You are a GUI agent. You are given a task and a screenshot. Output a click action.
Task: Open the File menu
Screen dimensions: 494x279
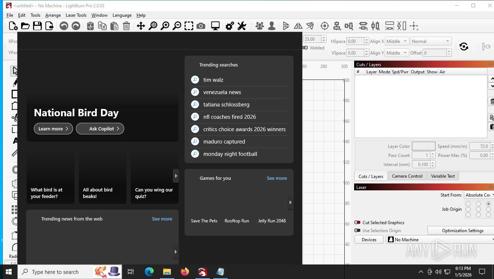pyautogui.click(x=10, y=15)
